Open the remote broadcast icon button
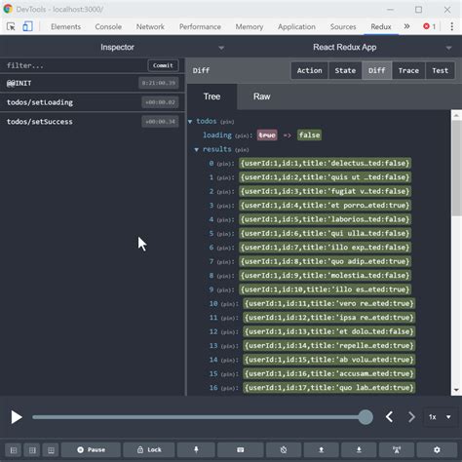The width and height of the screenshot is (462, 462). (397, 450)
